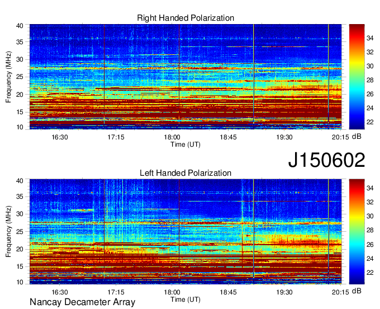Click the Left Handed Polarization dB color bar
Image resolution: width=380 pixels, height=309 pixels.
[357, 232]
